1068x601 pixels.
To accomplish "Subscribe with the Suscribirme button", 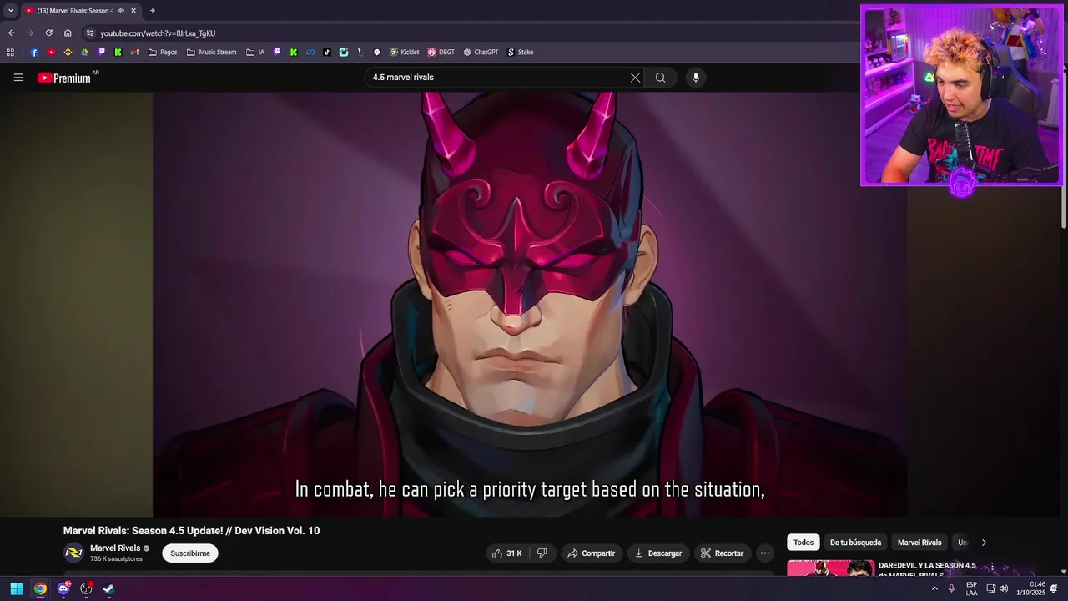I will 190,553.
